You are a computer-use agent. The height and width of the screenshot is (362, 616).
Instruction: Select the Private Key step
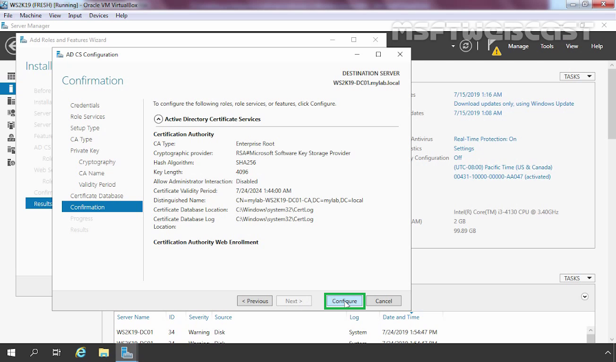tap(85, 151)
